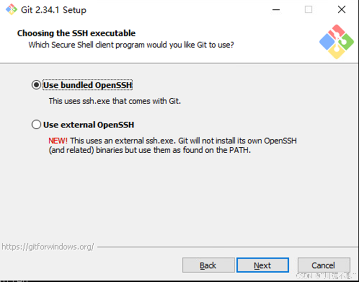Click the 'Which Secure Shell client' subtitle
This screenshot has width=359, height=282.
click(131, 45)
